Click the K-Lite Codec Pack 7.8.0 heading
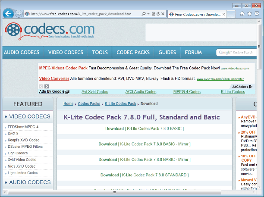The height and width of the screenshot is (197, 264). point(141,117)
